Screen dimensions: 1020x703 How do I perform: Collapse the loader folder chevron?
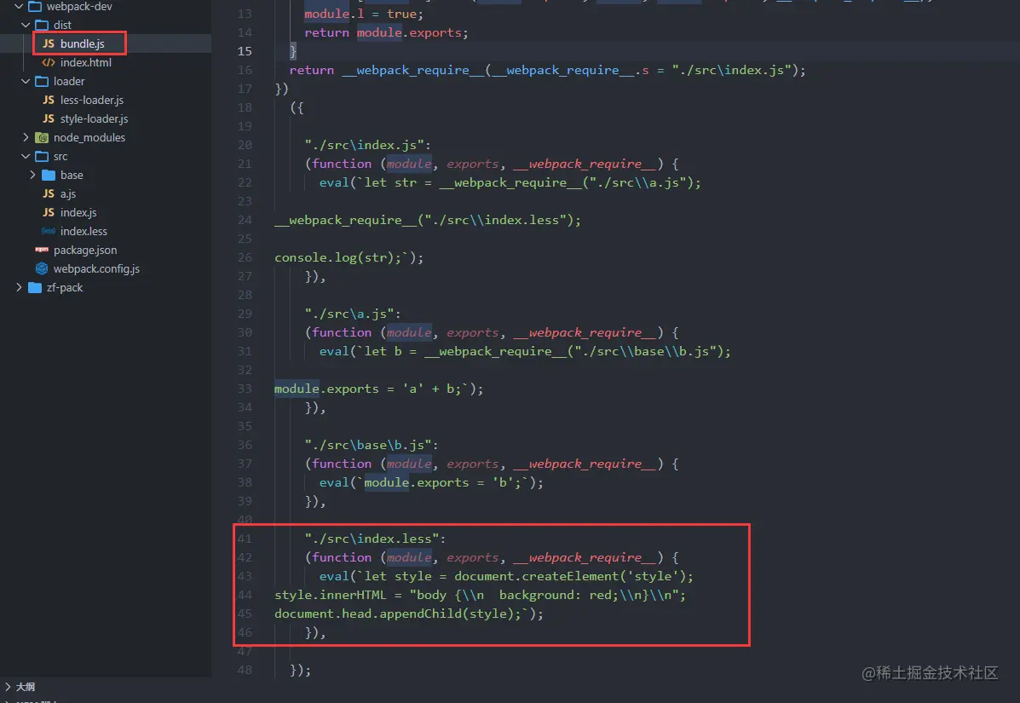coord(26,81)
